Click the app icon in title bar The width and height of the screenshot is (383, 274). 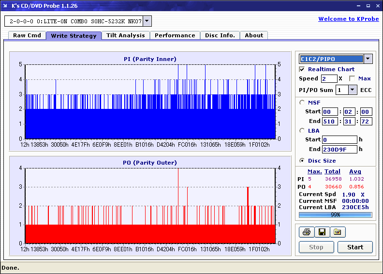point(6,6)
